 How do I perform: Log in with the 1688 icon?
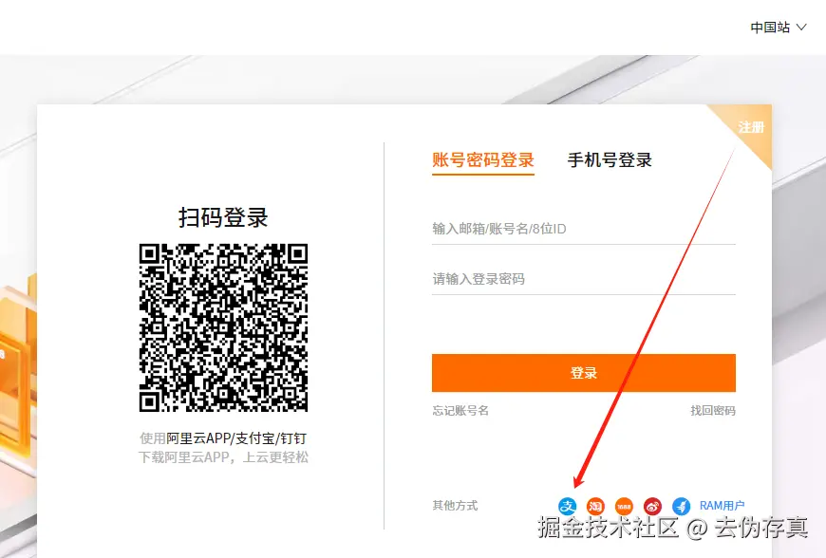pyautogui.click(x=624, y=507)
